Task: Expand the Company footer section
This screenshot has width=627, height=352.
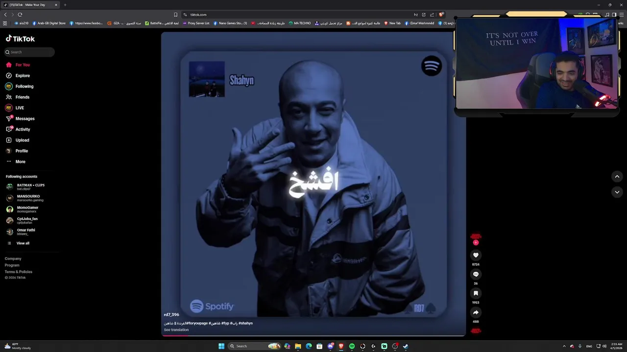Action: (13, 259)
